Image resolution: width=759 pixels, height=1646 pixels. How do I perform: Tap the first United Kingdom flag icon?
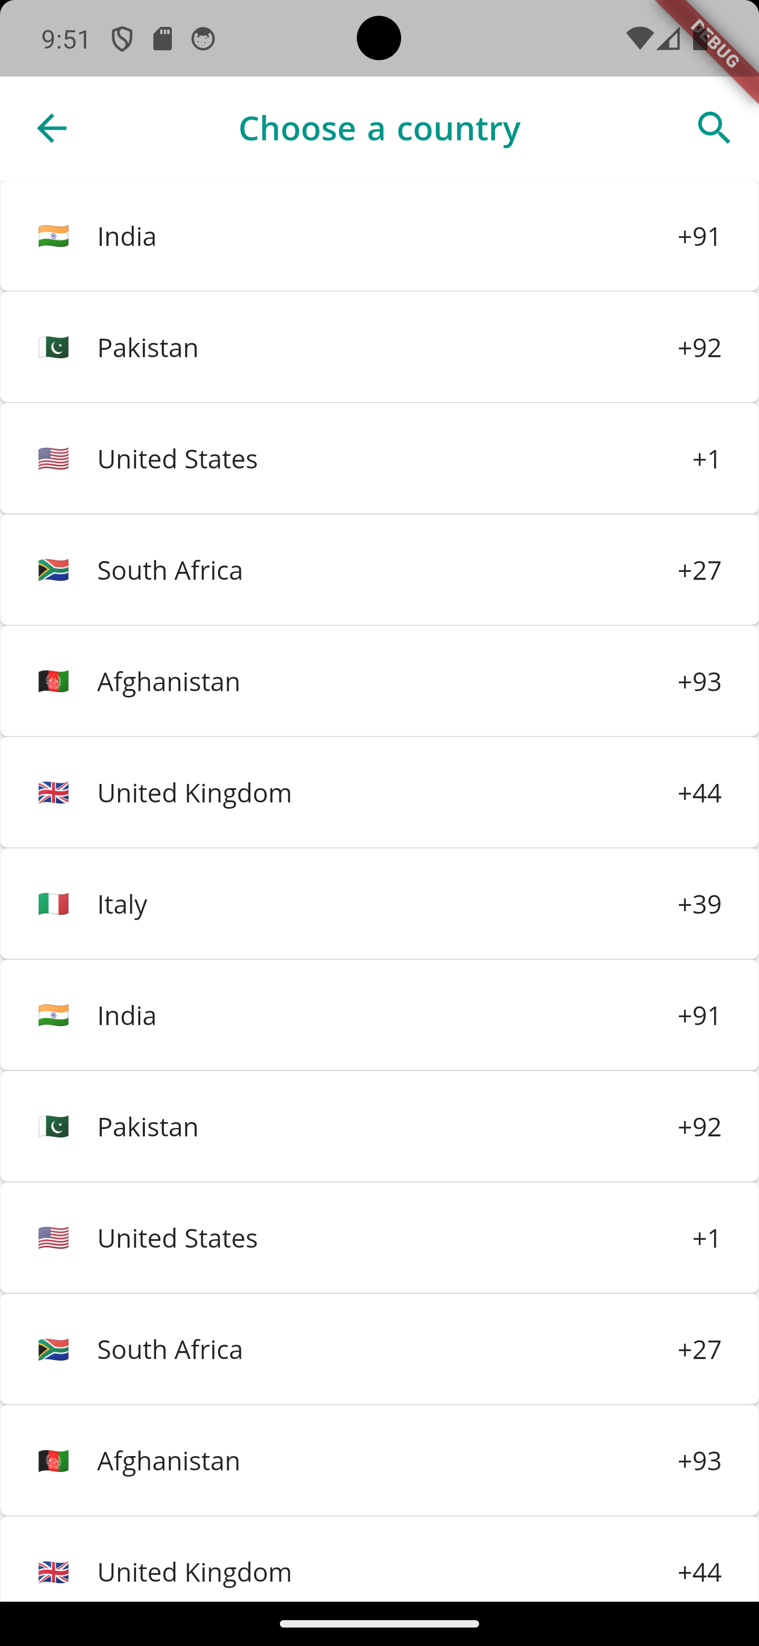pyautogui.click(x=54, y=793)
